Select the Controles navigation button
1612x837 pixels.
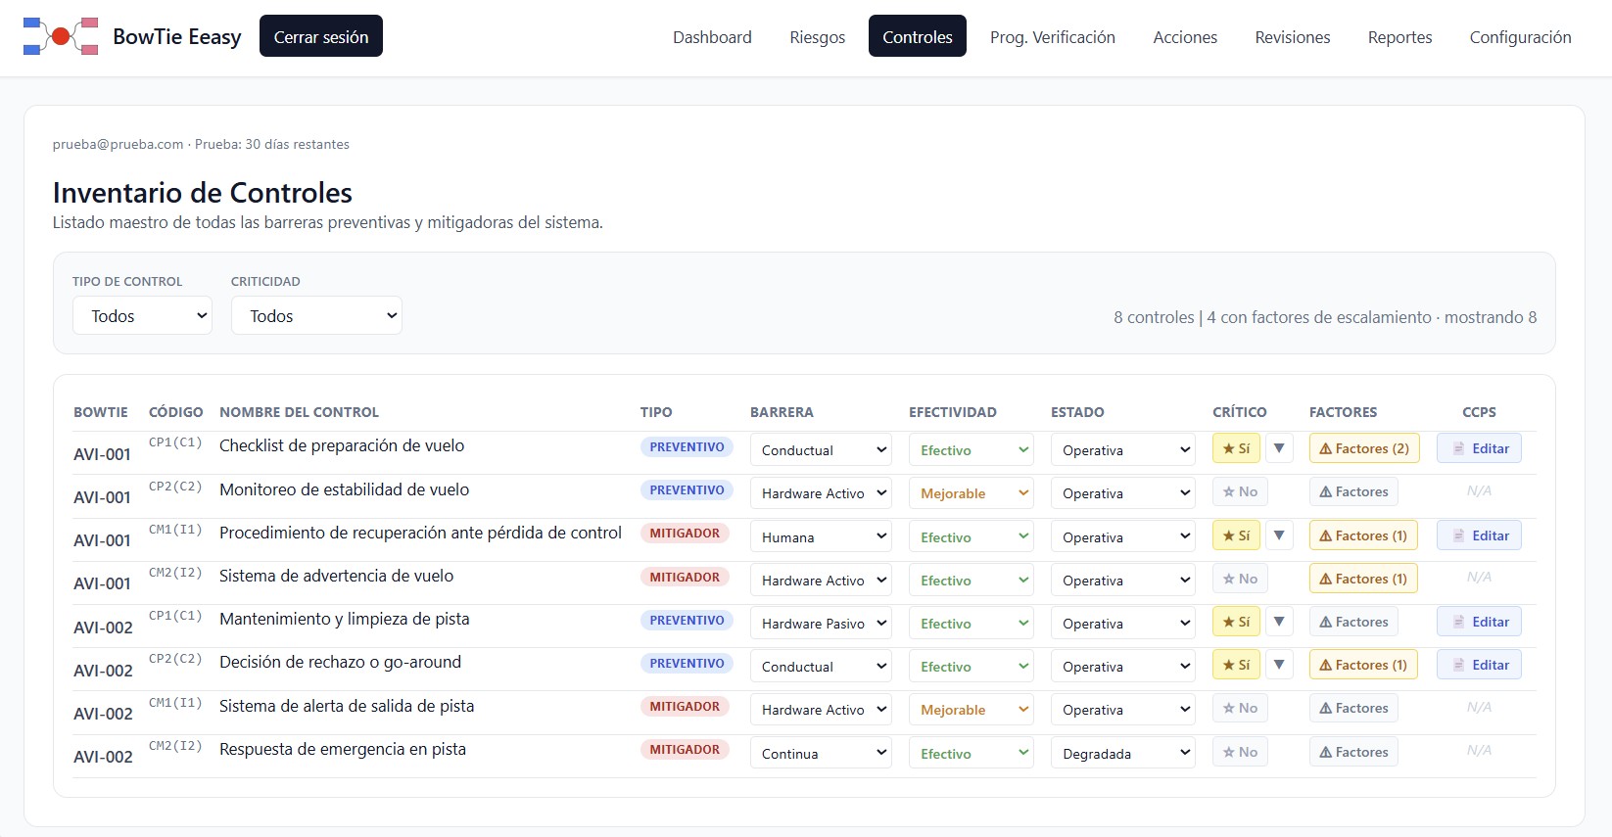click(917, 36)
